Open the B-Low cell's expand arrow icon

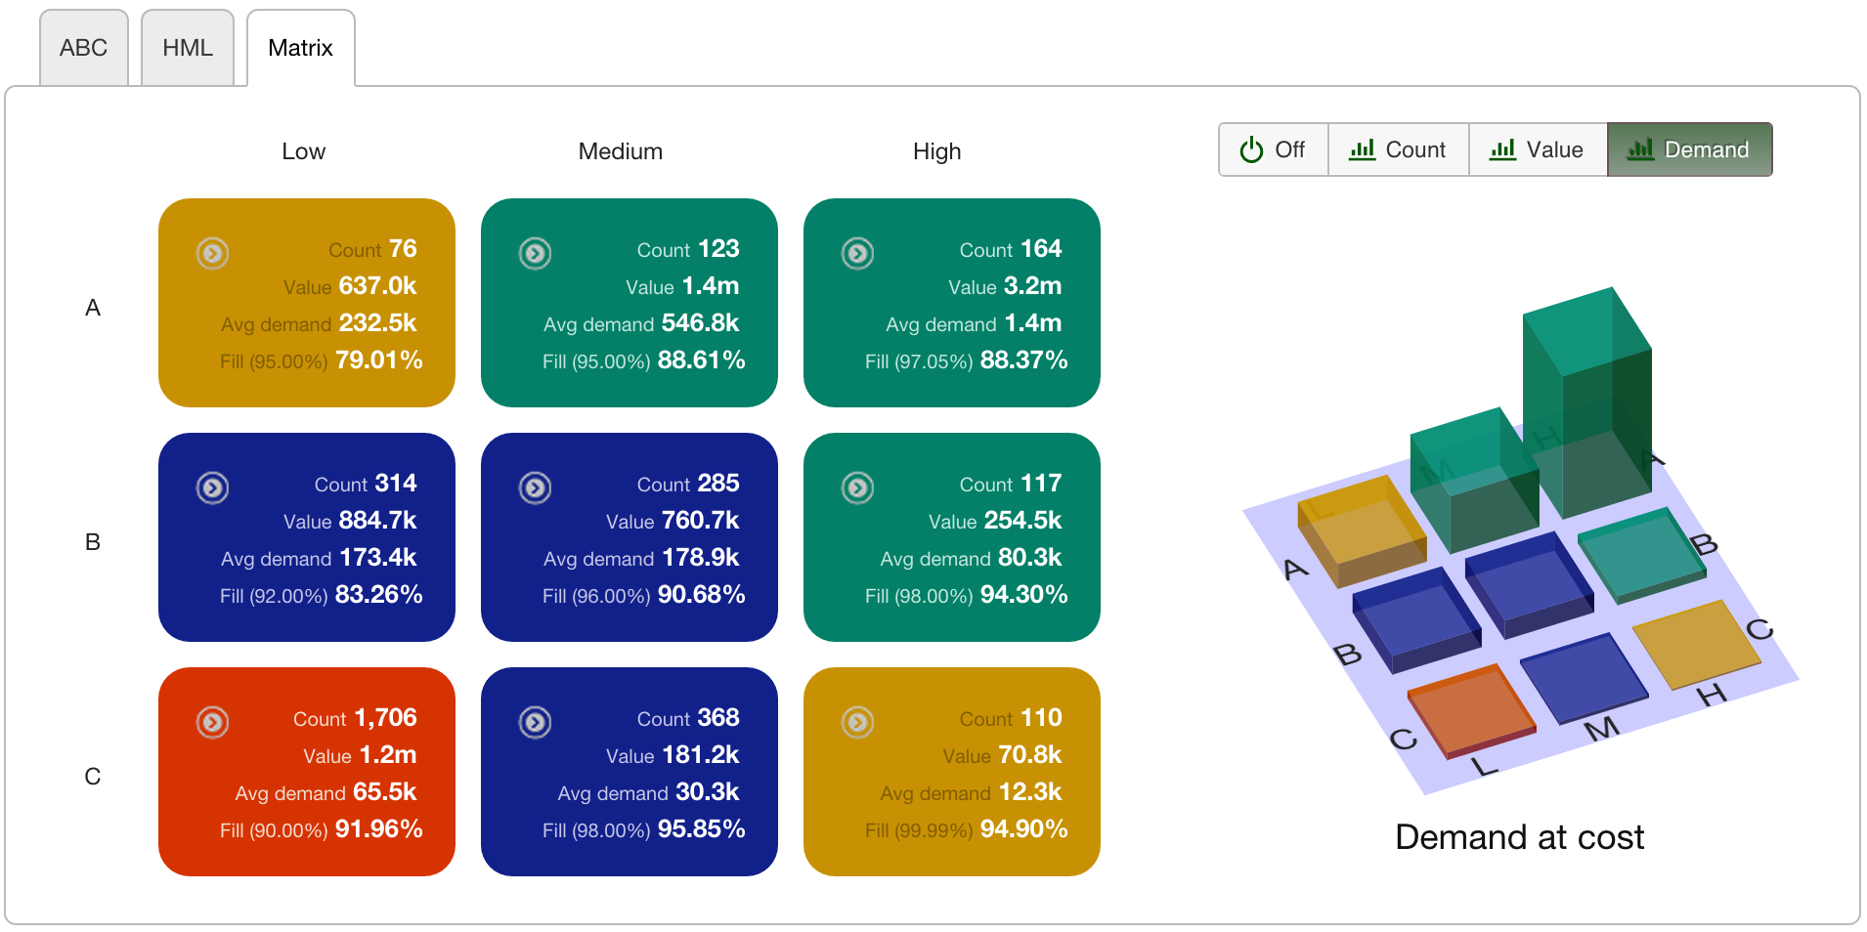coord(213,487)
